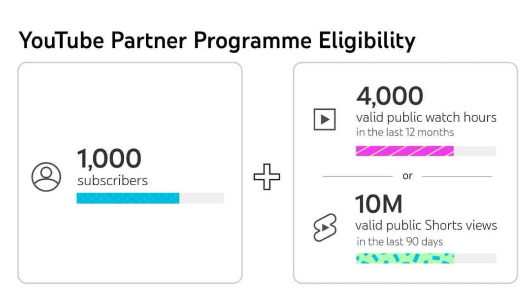Click the watch hours play video icon

pyautogui.click(x=325, y=119)
